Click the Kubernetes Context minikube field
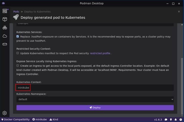 95,88
